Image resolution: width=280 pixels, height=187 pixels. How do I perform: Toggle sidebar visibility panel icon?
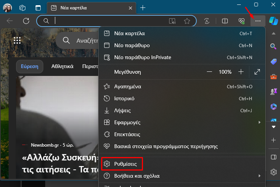tap(273, 157)
